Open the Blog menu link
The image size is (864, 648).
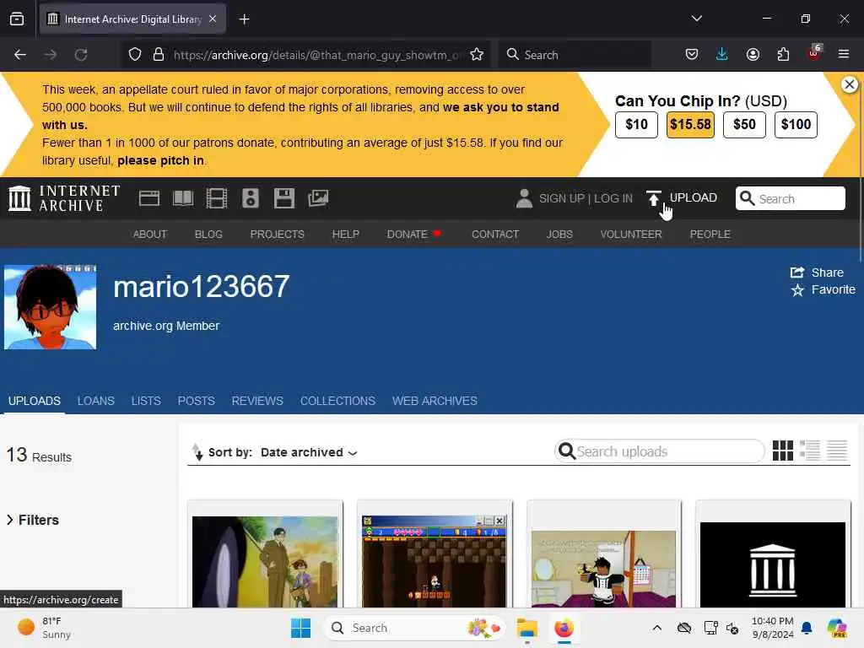[209, 235]
